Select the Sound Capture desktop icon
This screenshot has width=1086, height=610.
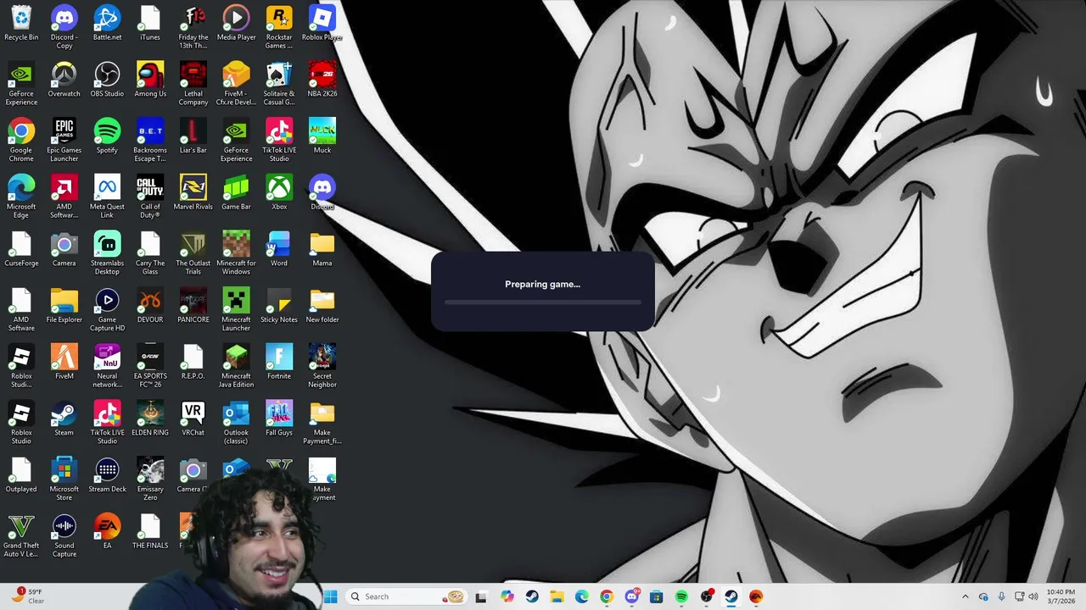tap(64, 537)
